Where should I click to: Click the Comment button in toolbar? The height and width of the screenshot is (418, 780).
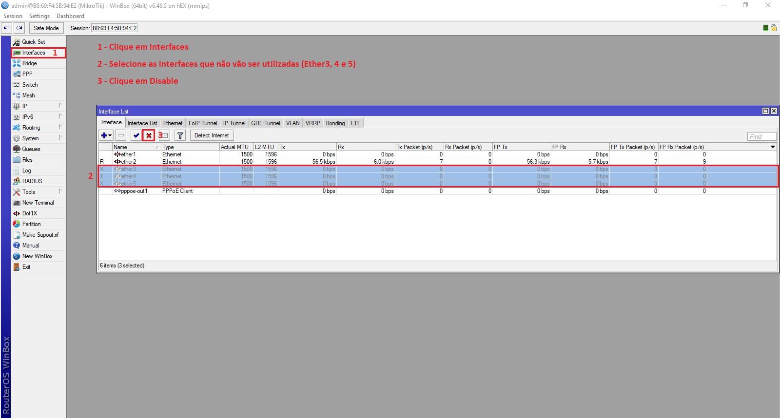point(164,135)
